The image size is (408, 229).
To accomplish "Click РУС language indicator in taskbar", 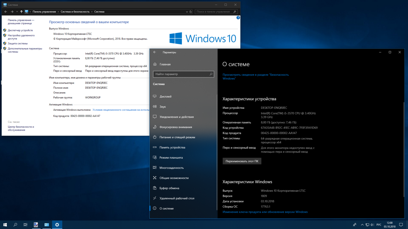I will [x=379, y=225].
